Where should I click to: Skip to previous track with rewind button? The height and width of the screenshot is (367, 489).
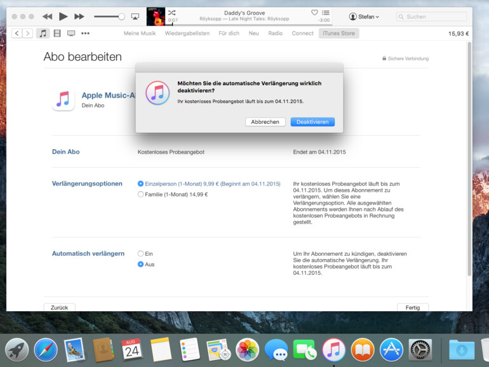[48, 17]
